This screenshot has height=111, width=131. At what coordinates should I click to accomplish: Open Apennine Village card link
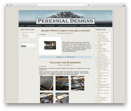(x=102, y=44)
